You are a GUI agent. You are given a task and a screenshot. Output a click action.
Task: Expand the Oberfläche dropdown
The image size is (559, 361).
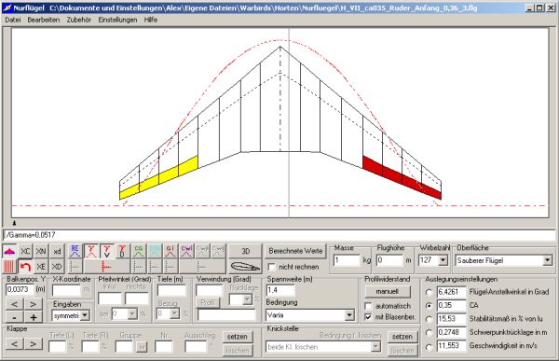coord(548,260)
